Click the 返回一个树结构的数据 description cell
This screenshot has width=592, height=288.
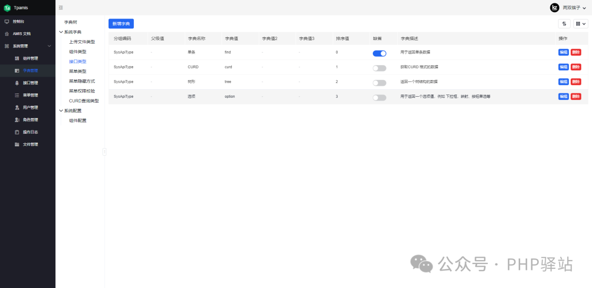point(419,81)
